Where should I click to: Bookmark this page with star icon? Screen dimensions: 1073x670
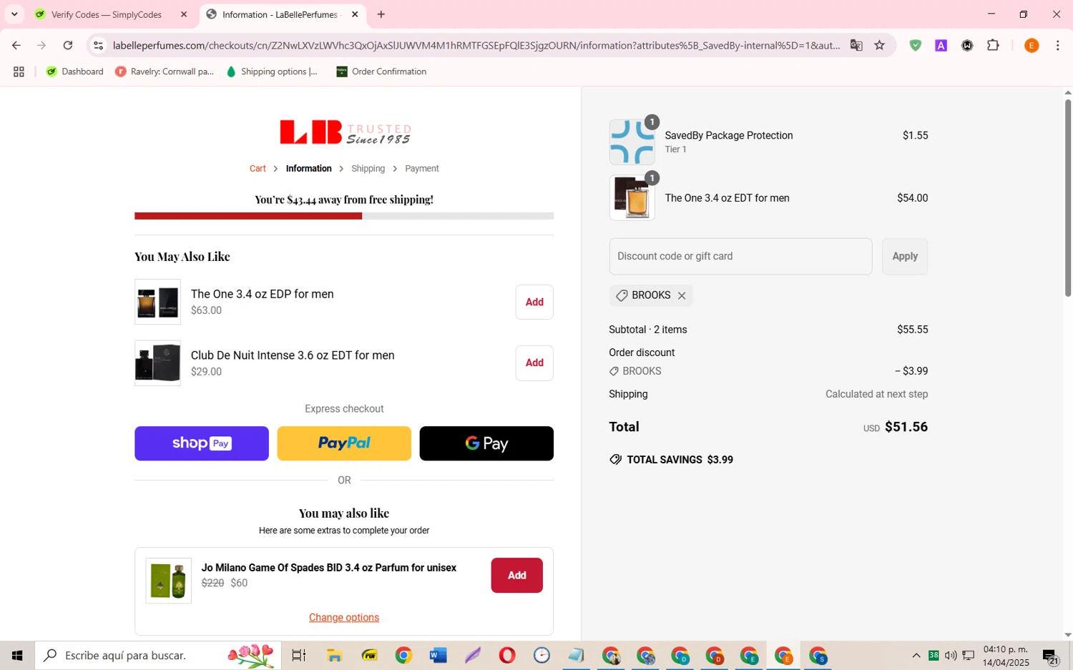coord(880,46)
